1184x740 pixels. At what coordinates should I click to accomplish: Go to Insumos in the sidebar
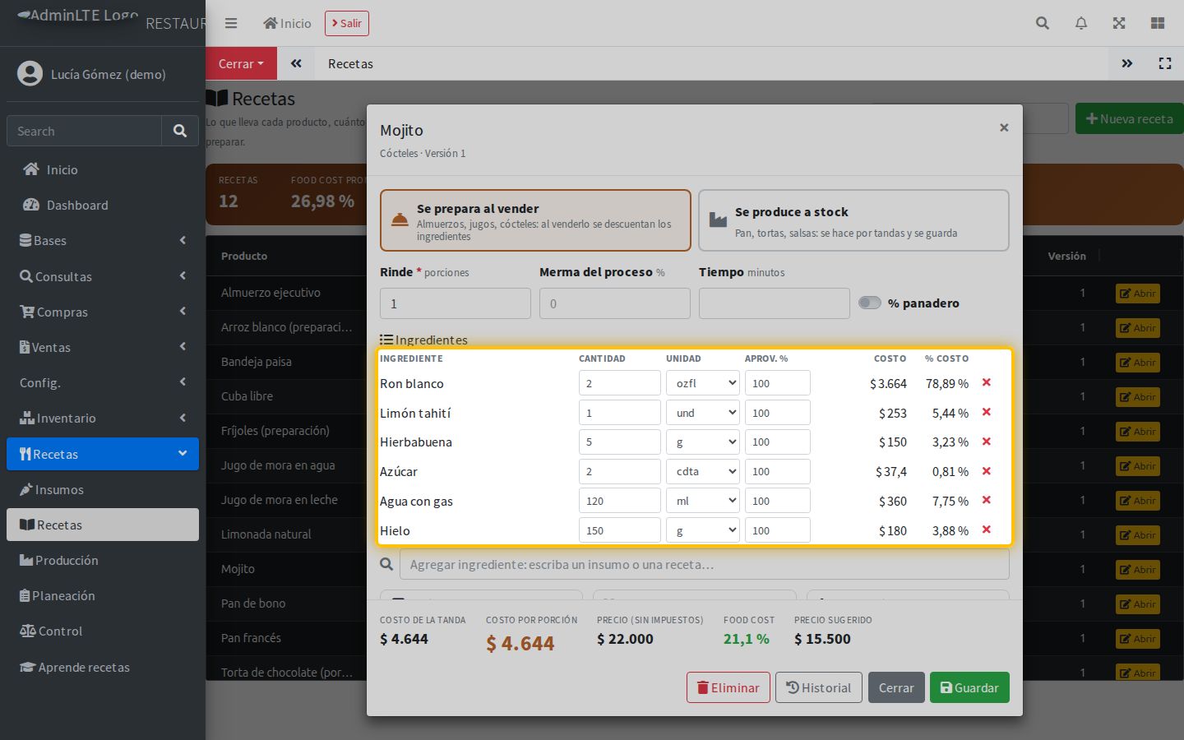click(x=103, y=489)
